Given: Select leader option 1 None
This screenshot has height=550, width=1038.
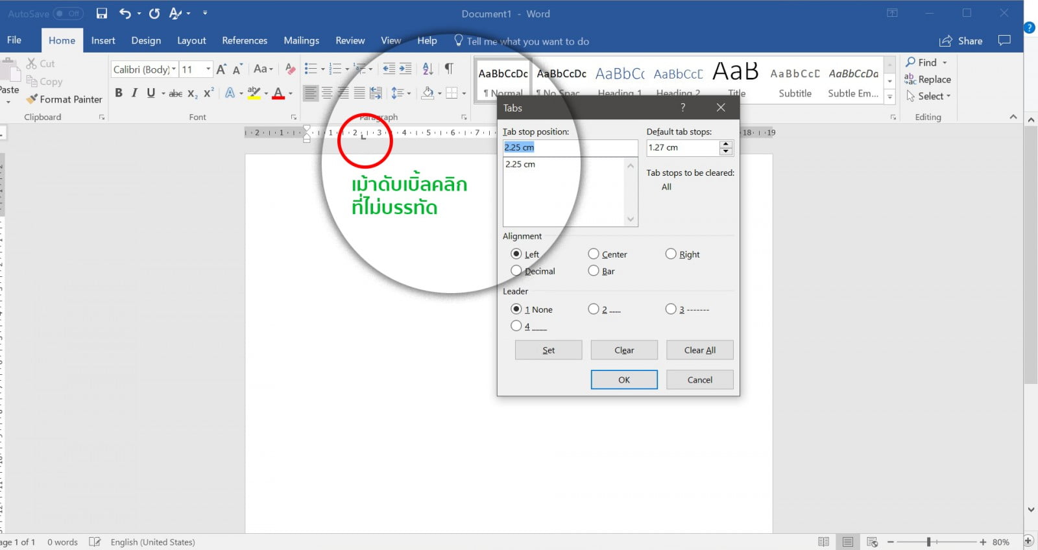Looking at the screenshot, I should click(x=516, y=309).
